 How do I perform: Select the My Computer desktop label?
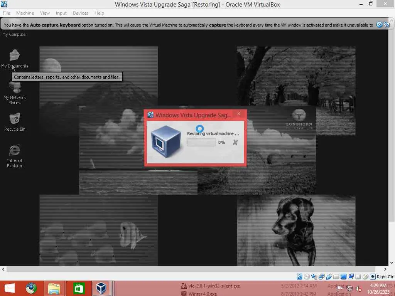click(15, 34)
